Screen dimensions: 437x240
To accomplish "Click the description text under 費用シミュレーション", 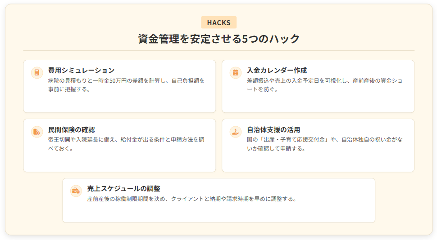I will (126, 85).
